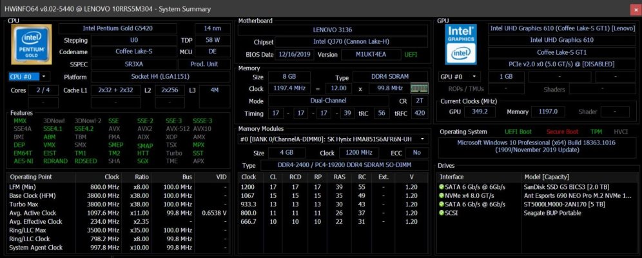This screenshot has width=642, height=258.
Task: Click the BIOS version M1UKT4EA field
Action: pos(371,54)
